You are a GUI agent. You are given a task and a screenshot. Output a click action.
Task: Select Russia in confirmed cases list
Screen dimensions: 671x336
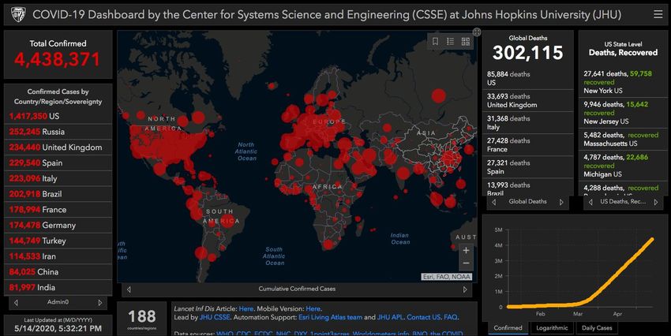58,132
